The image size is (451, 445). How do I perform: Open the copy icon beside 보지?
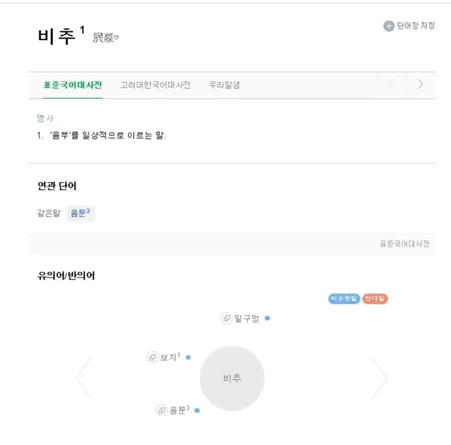click(152, 357)
